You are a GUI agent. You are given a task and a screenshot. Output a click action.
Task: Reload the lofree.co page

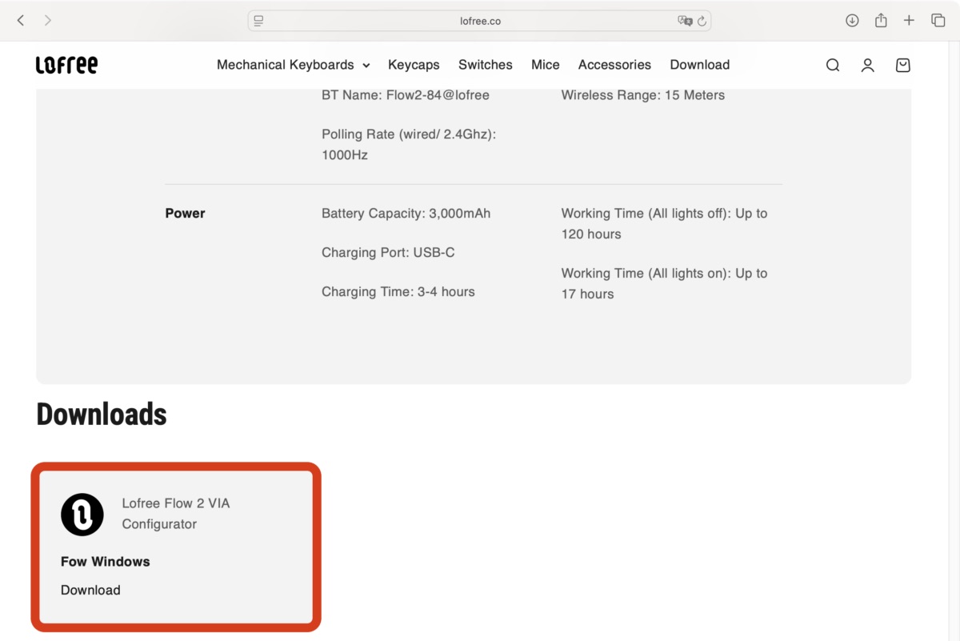(702, 21)
